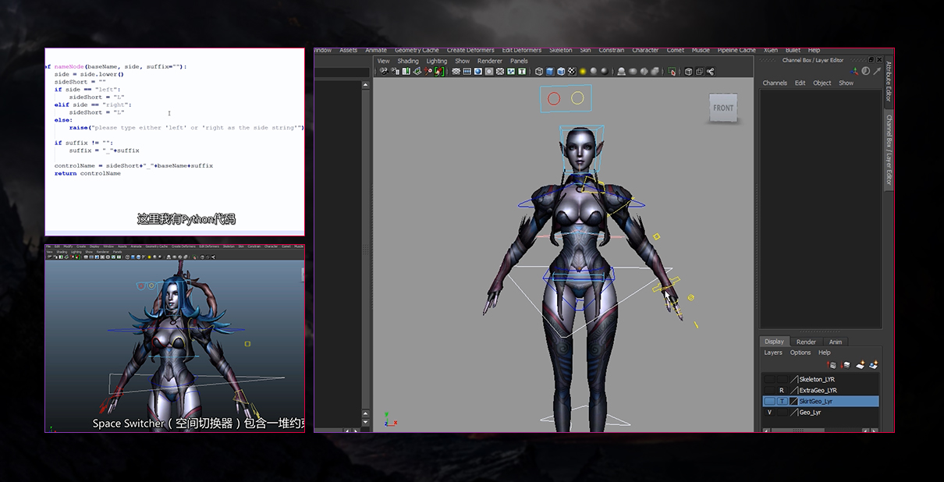Open the Object menu in Channel Box

point(822,83)
